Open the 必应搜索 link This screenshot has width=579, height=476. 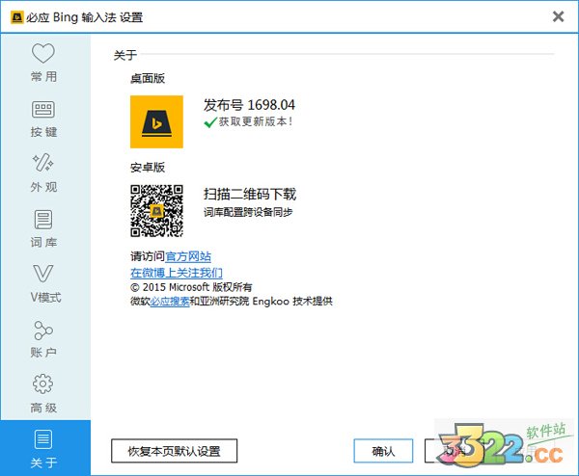tap(170, 302)
